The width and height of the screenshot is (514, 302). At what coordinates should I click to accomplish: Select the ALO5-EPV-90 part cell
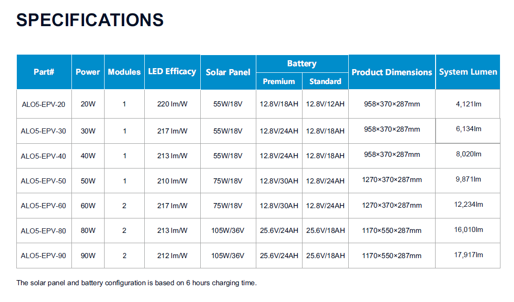[43, 256]
